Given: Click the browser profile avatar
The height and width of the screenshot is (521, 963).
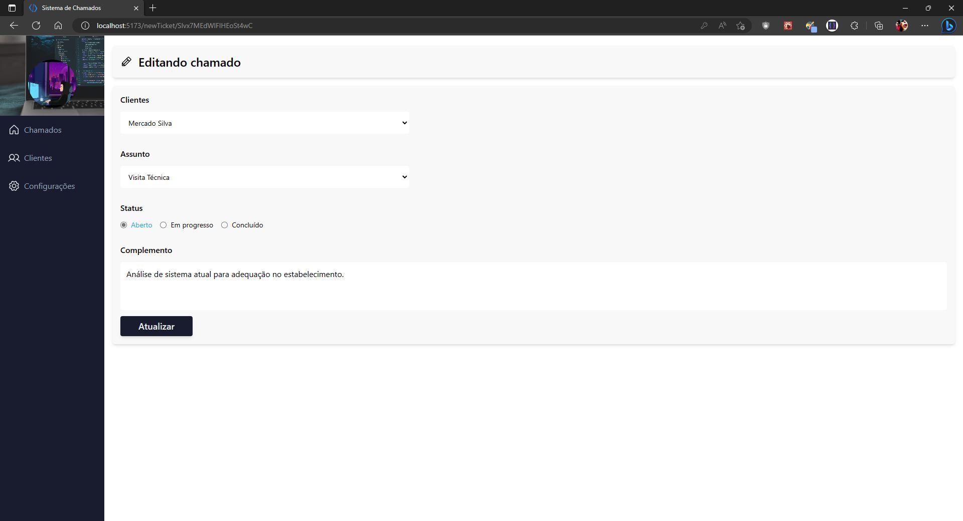Looking at the screenshot, I should coord(902,26).
